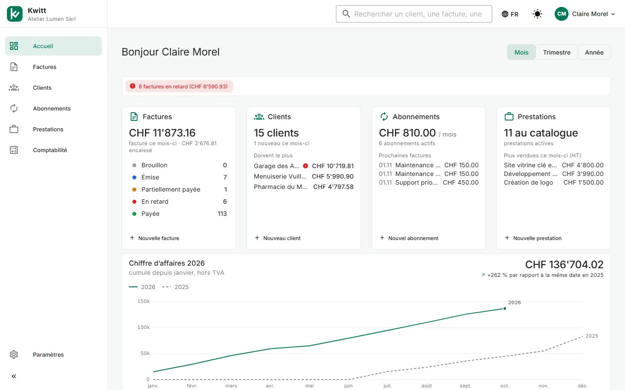Select the Mois period tab
This screenshot has height=390, width=625.
[521, 52]
